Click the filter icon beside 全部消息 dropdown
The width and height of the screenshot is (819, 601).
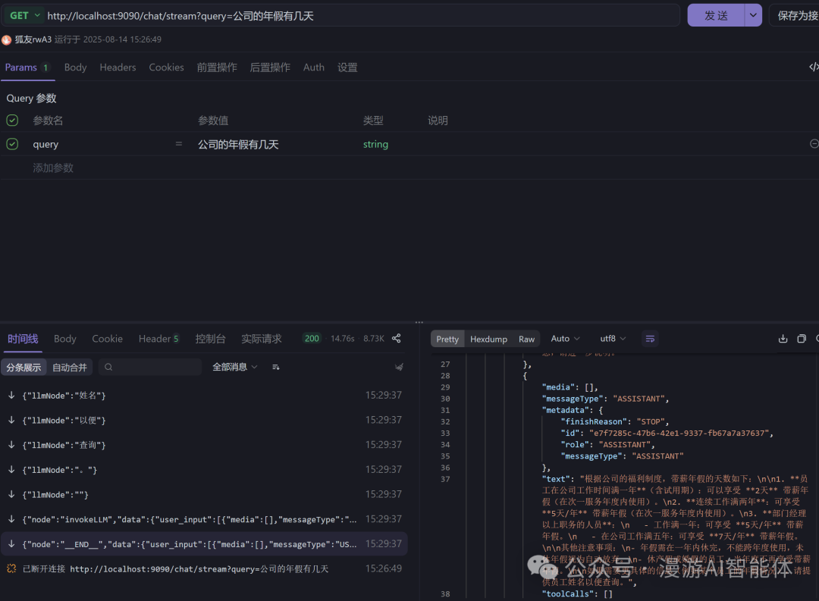(275, 367)
